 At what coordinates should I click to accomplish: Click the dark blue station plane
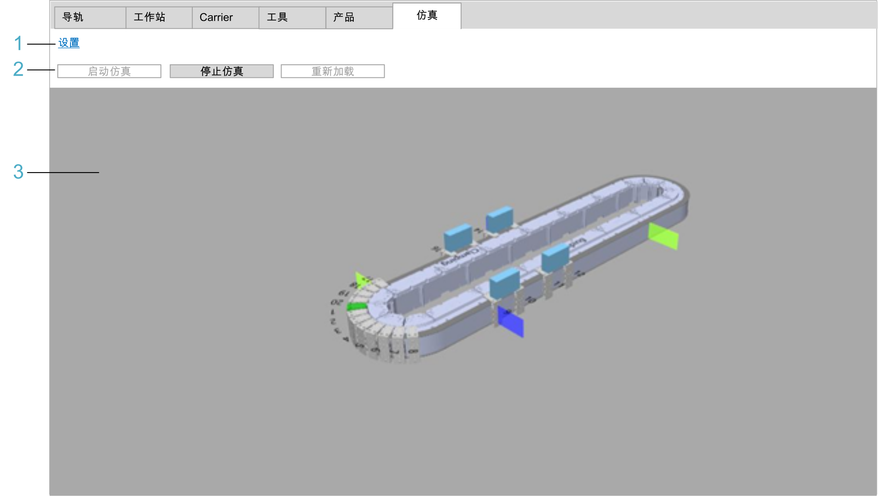pos(511,322)
